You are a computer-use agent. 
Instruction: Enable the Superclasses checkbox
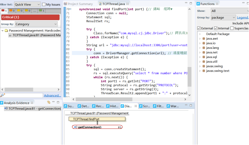tap(232, 28)
